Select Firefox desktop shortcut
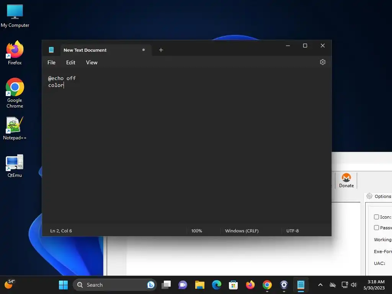Image resolution: width=392 pixels, height=294 pixels. pos(15,53)
